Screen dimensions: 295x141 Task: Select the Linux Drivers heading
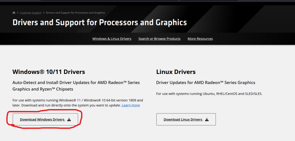176,72
